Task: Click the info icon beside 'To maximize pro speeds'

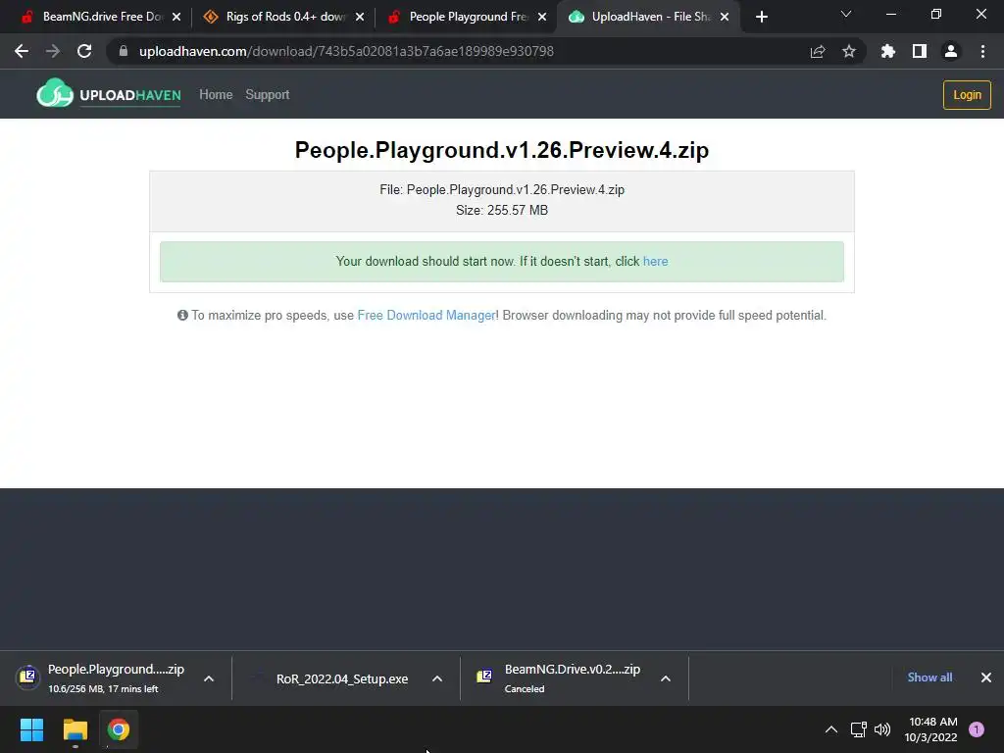Action: pyautogui.click(x=182, y=315)
